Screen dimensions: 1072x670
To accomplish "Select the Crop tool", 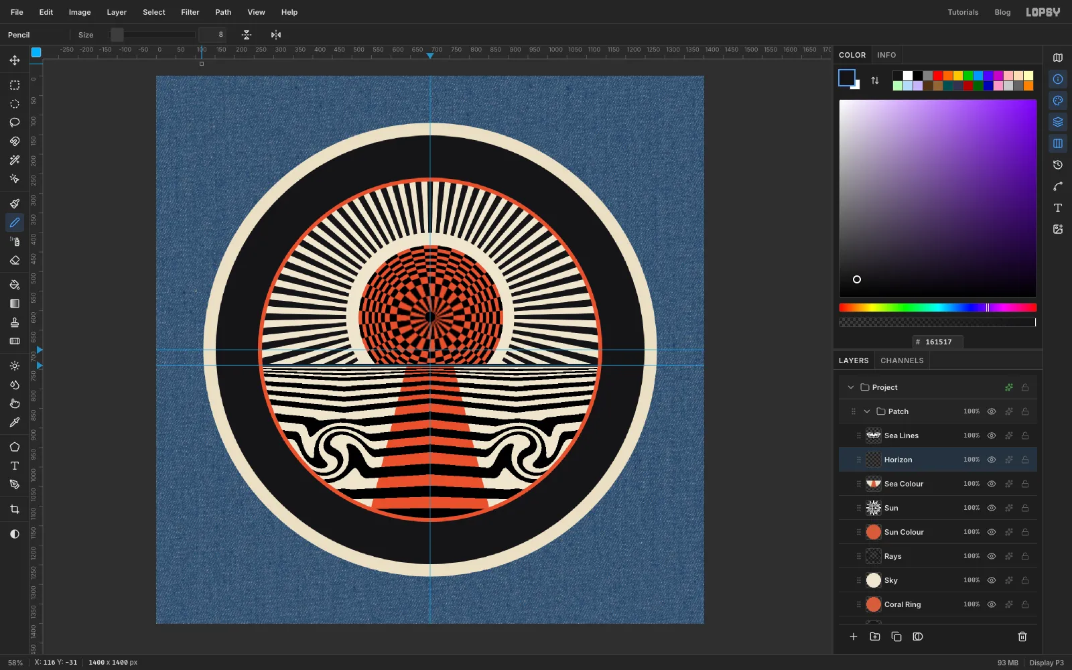I will pos(15,509).
